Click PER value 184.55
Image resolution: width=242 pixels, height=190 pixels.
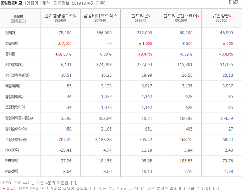[105, 161]
